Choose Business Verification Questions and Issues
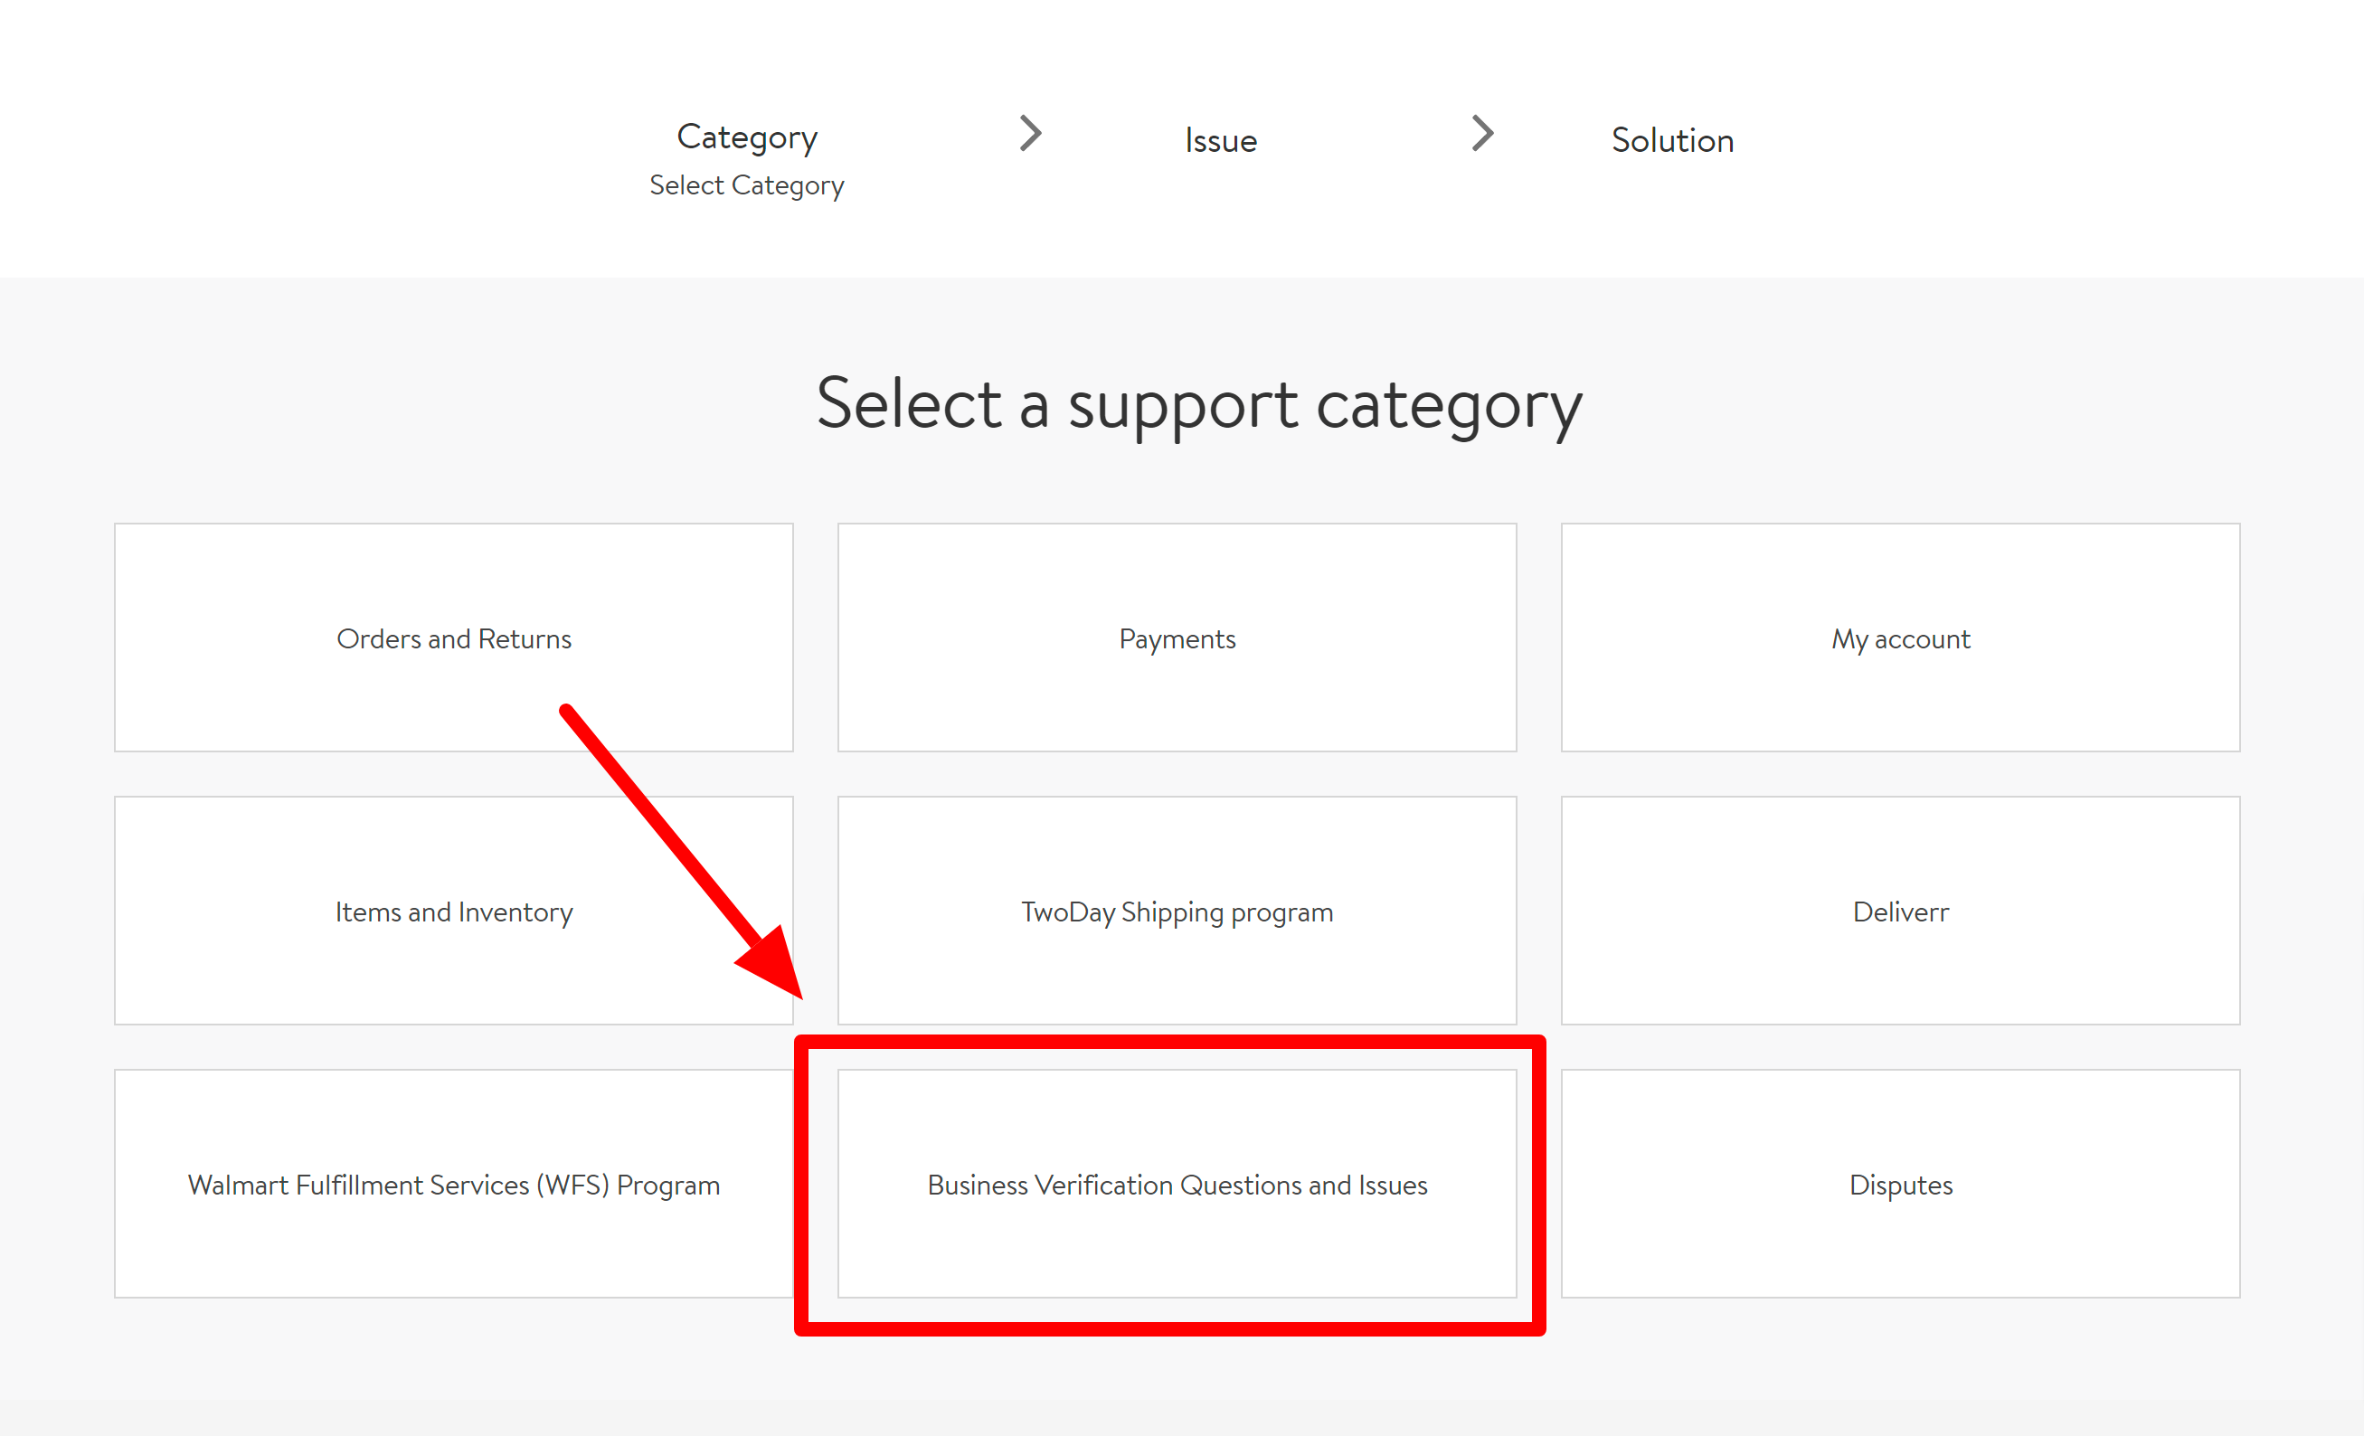 (x=1177, y=1184)
